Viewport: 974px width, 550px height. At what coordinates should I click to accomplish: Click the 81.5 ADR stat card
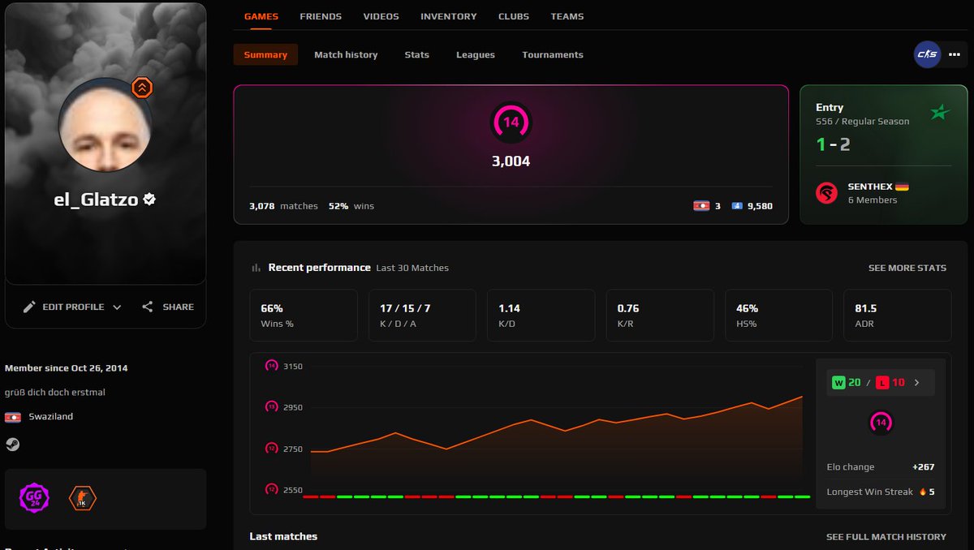pos(897,316)
